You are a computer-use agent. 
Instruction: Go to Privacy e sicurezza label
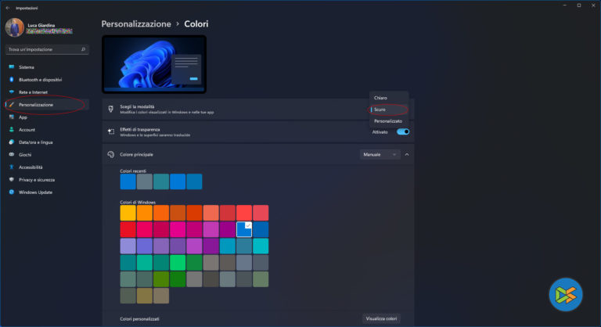pos(37,180)
